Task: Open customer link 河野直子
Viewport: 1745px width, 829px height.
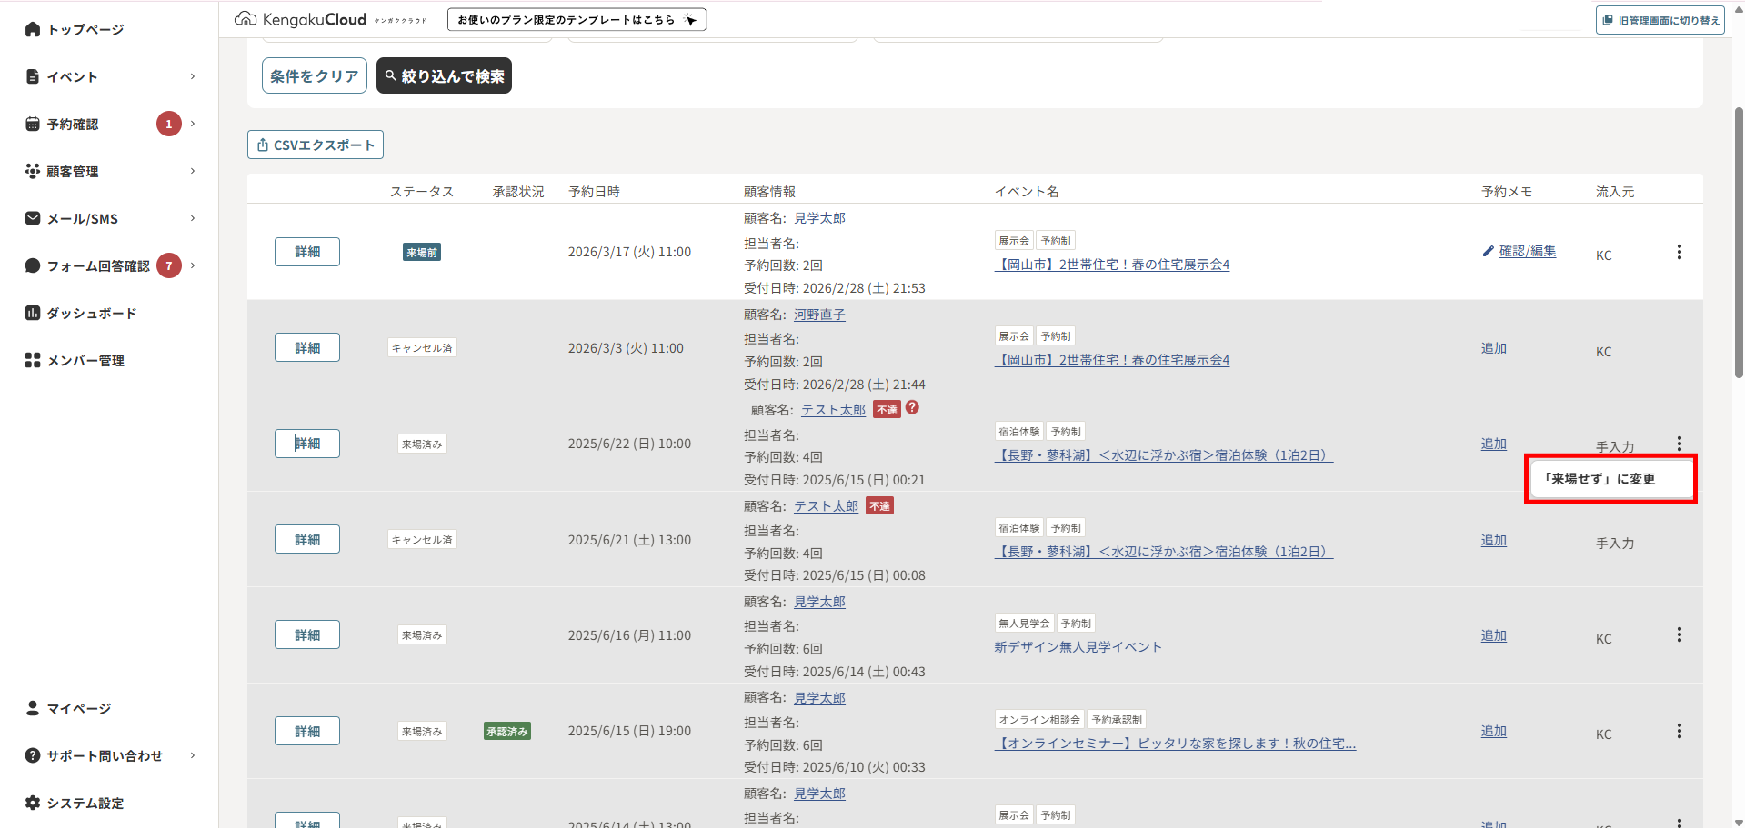Action: [x=819, y=315]
